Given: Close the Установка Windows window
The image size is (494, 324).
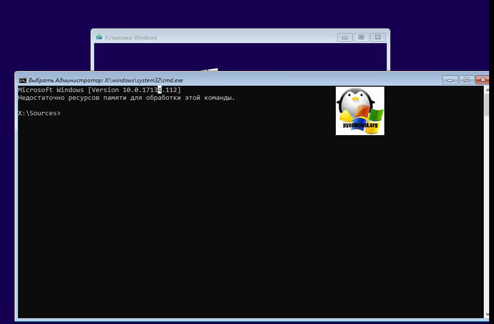Looking at the screenshot, I should pyautogui.click(x=378, y=37).
